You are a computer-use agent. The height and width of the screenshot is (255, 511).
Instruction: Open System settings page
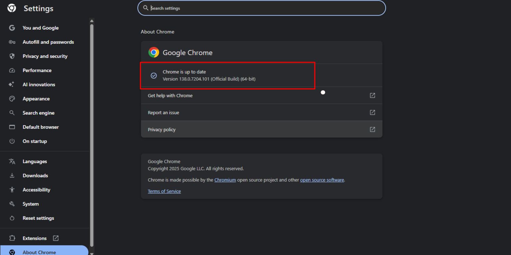pyautogui.click(x=45, y=204)
